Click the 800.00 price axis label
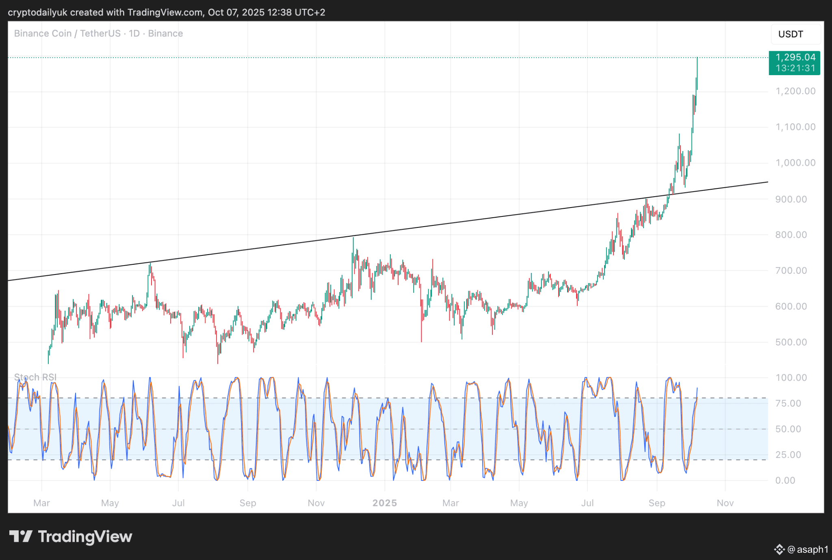The height and width of the screenshot is (560, 832). point(791,235)
